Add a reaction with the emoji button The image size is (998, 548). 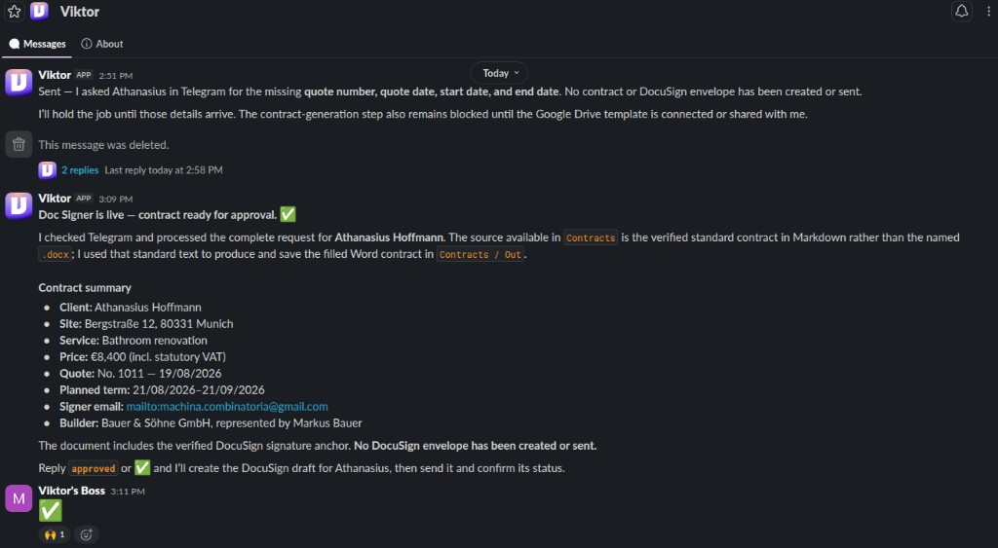pyautogui.click(x=87, y=534)
